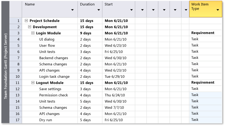Select the 'Login task change' cell
225x126 pixels.
[x=54, y=77]
